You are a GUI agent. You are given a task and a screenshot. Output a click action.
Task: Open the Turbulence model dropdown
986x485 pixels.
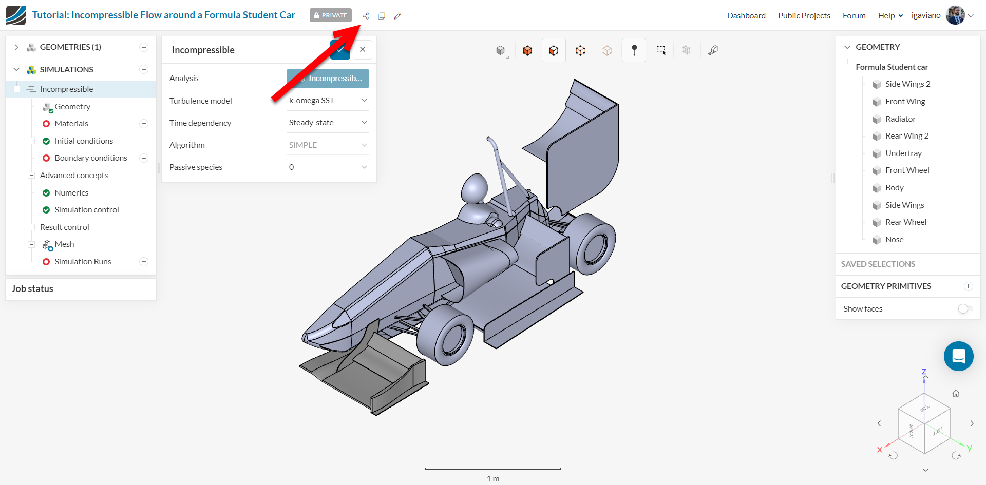[327, 100]
